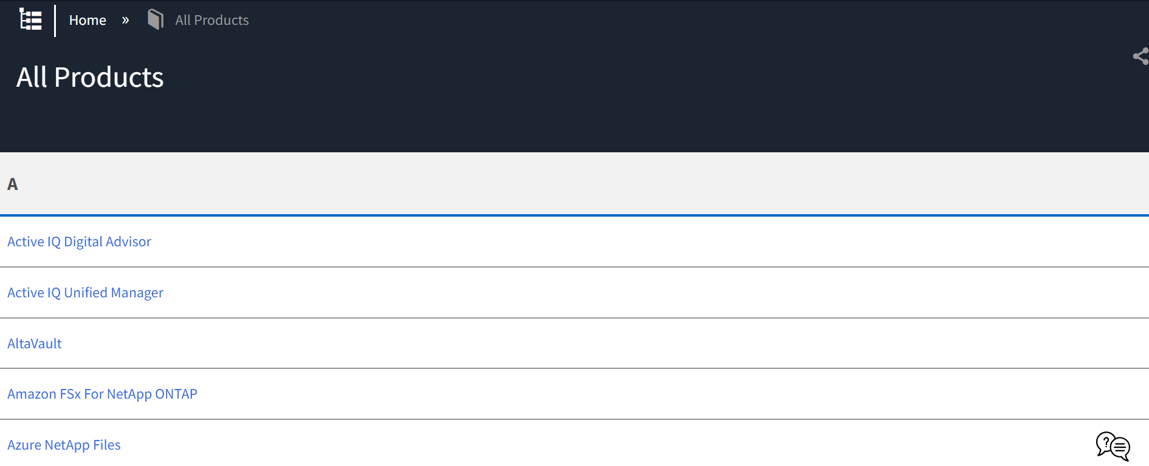
Task: Click the book icon beside All Products
Action: click(156, 19)
